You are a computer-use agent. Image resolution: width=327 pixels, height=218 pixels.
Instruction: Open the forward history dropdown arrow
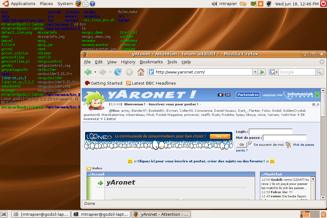[110, 72]
